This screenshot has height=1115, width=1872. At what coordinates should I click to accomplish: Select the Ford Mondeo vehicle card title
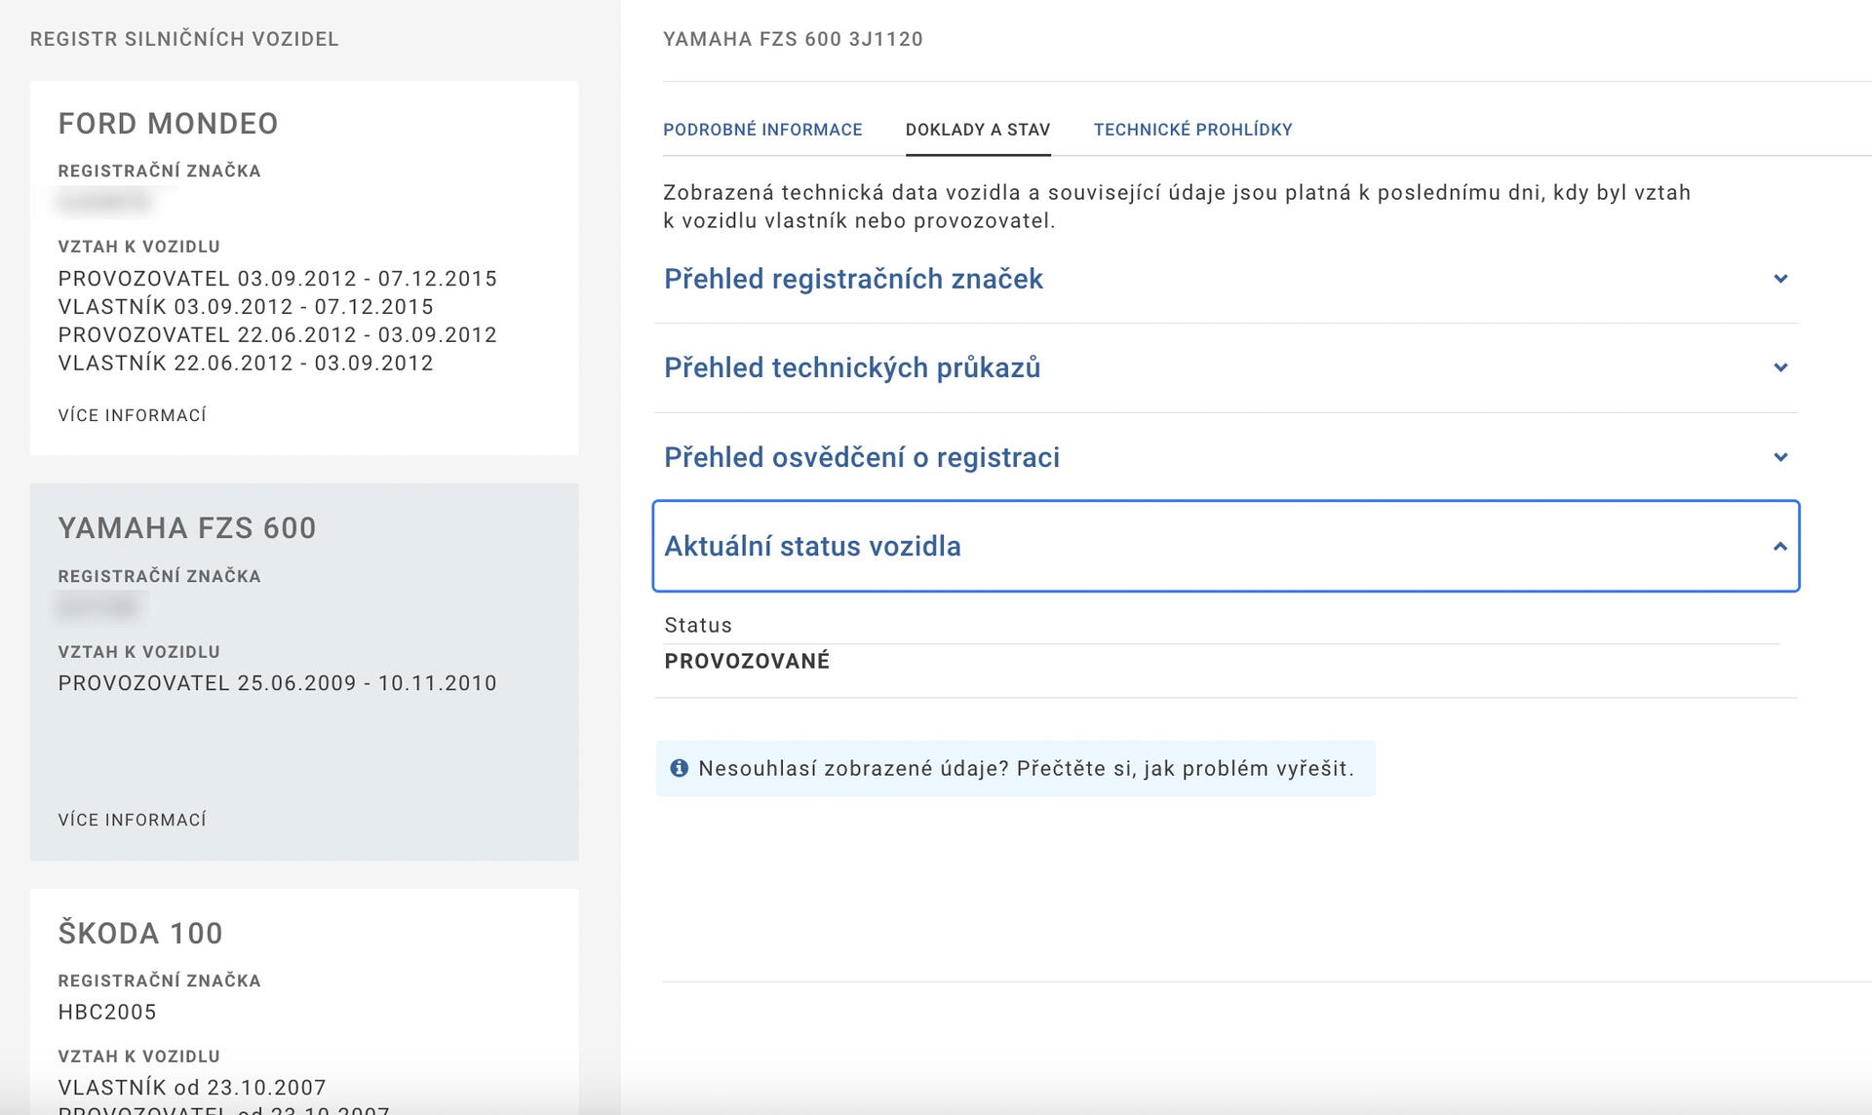(x=169, y=124)
